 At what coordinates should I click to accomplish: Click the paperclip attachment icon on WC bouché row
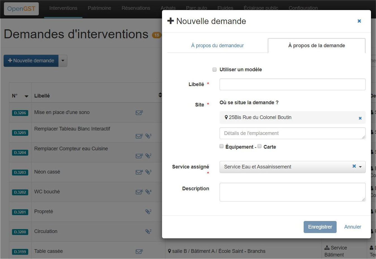(x=148, y=192)
